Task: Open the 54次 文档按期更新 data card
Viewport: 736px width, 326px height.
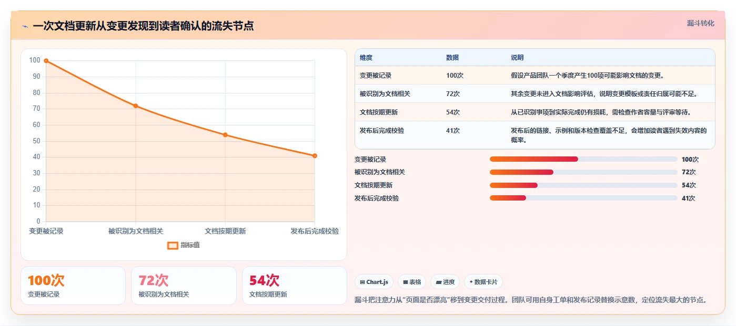Action: click(x=295, y=286)
